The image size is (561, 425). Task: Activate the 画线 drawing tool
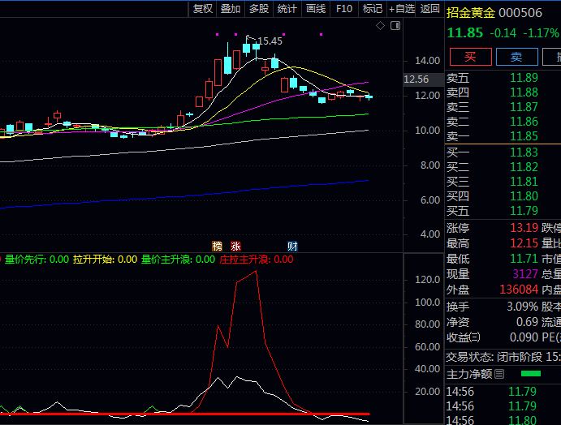click(316, 9)
